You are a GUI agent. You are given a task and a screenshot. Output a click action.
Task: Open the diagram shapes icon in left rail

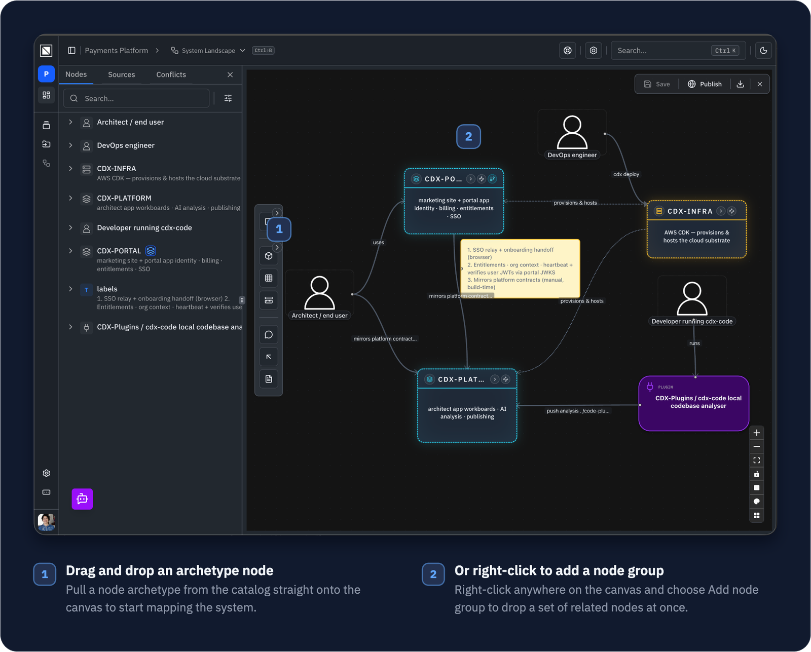pyautogui.click(x=46, y=163)
